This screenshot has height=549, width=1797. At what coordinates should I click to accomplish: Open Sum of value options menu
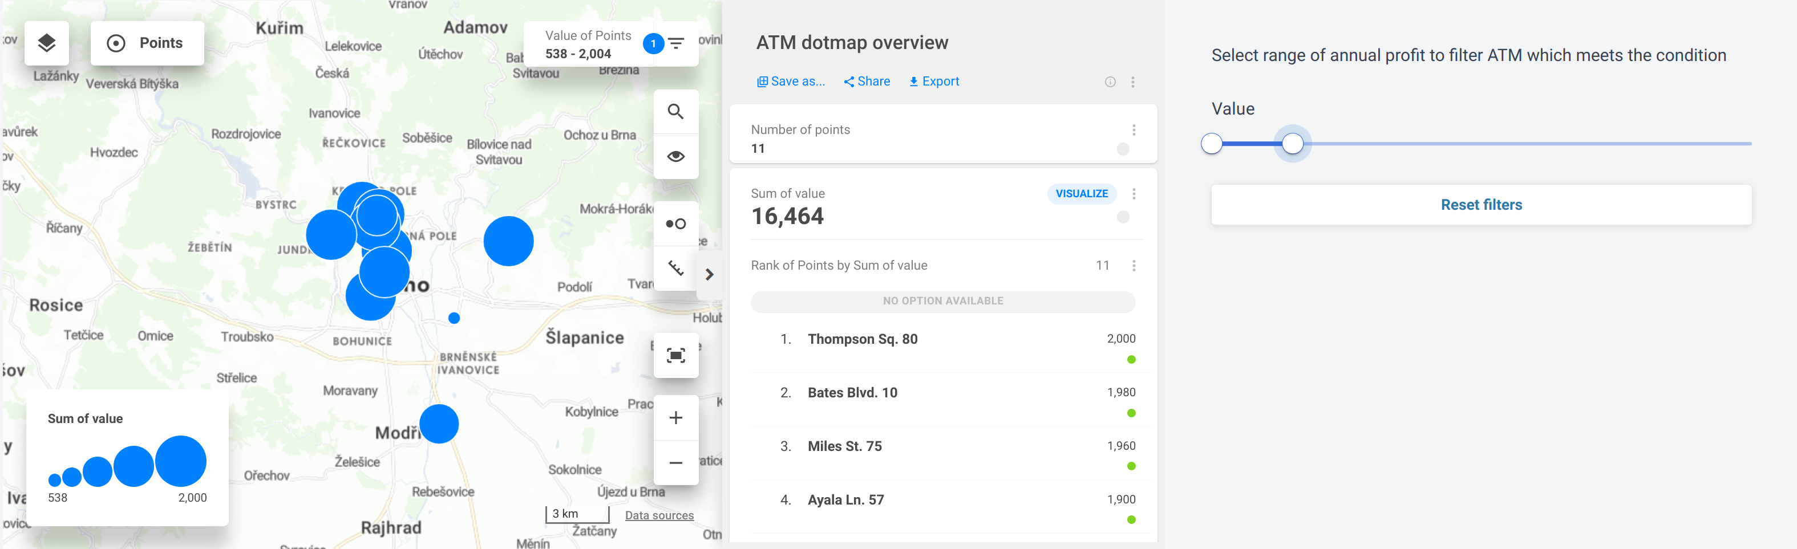pos(1134,194)
